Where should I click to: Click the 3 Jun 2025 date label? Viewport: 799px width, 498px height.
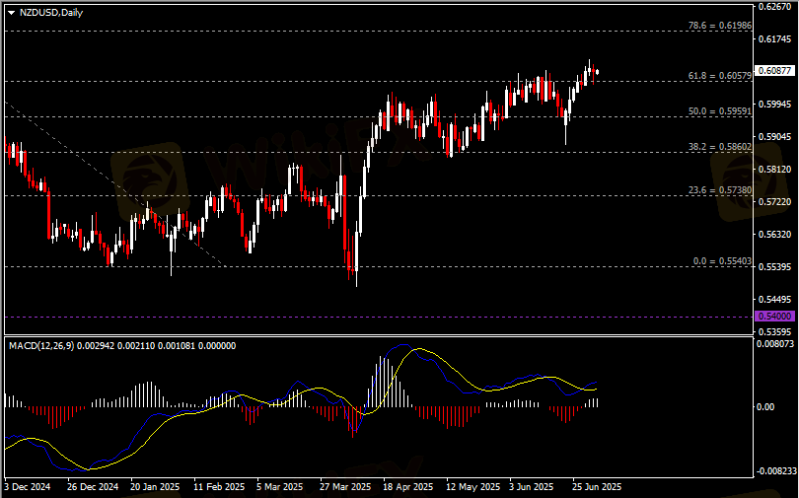[532, 487]
